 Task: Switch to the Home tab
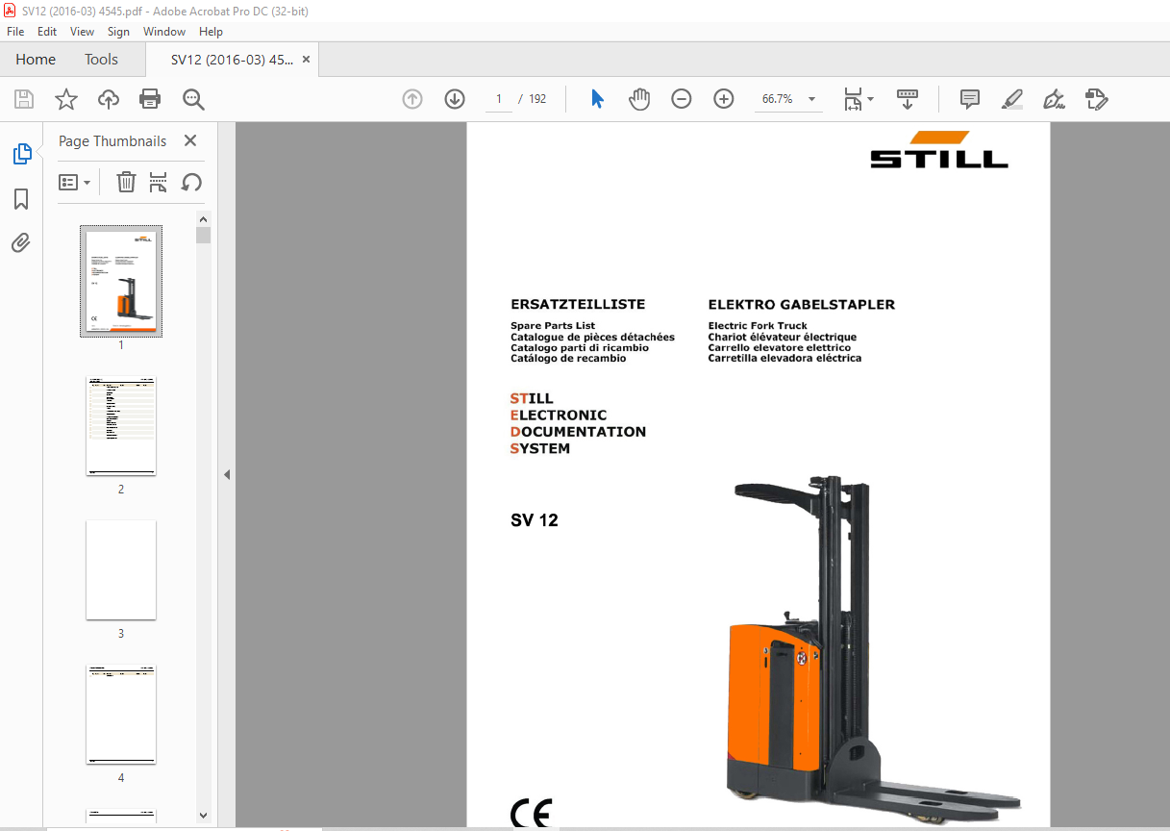(x=36, y=60)
